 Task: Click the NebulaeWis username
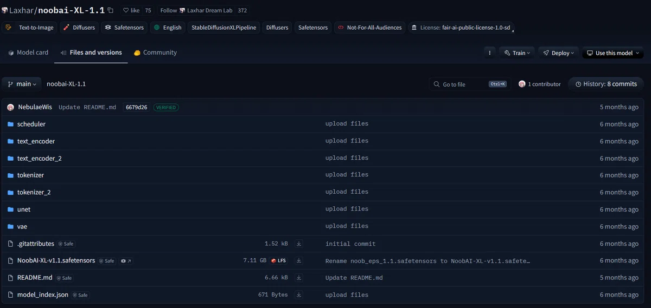click(x=35, y=107)
